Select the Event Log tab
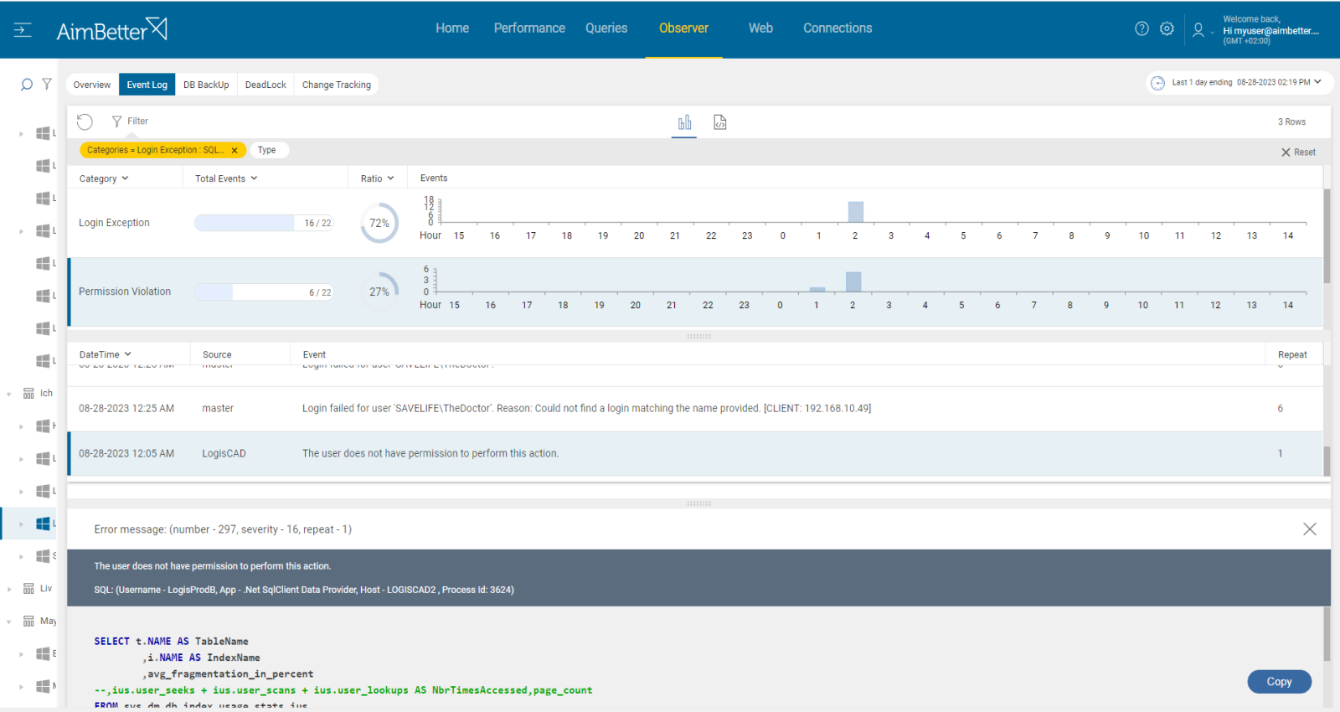The width and height of the screenshot is (1340, 712). [x=147, y=85]
